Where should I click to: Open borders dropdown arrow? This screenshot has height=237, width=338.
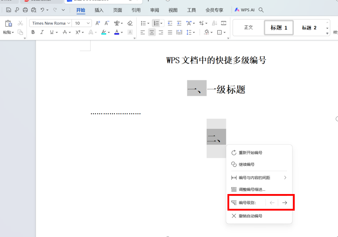[225, 32]
